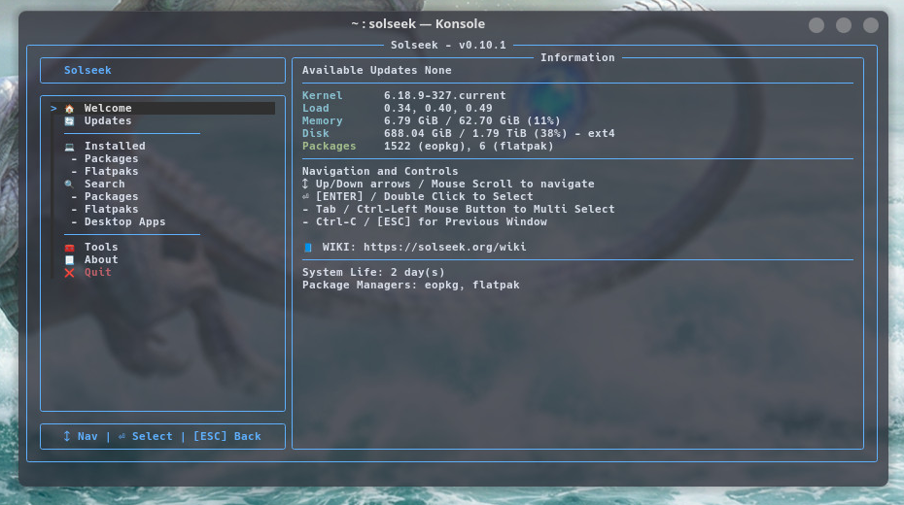Click the red X Quit icon
This screenshot has height=505, width=904.
point(69,273)
